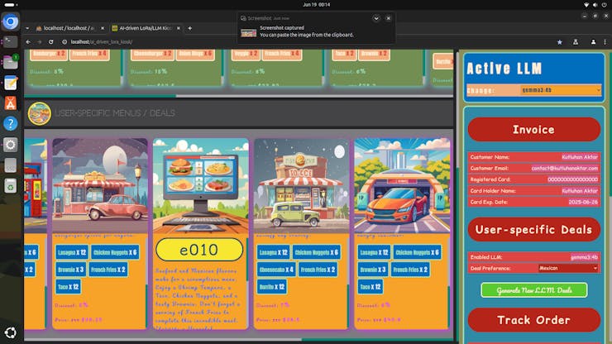Open the browser profile icon
This screenshot has height=344, width=612.
pyautogui.click(x=593, y=42)
